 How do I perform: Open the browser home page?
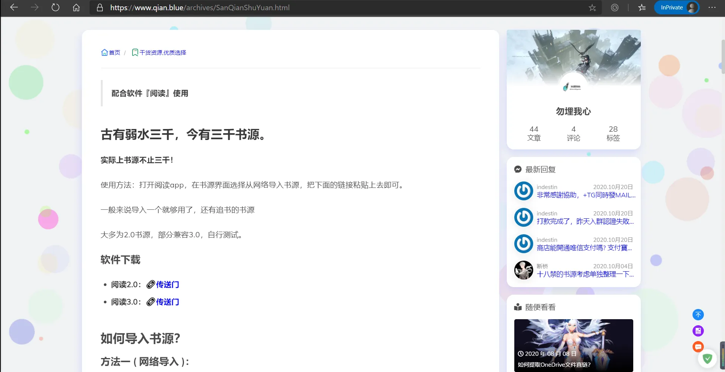76,8
